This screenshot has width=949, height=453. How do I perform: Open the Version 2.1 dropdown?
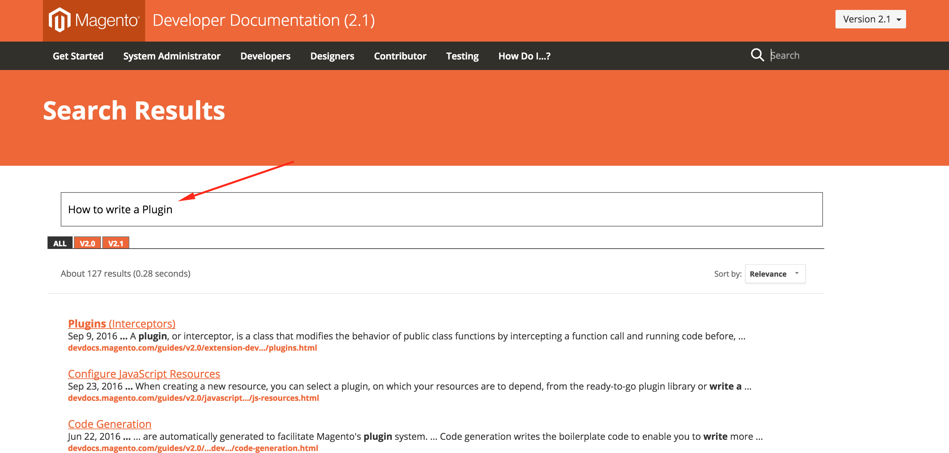pyautogui.click(x=870, y=19)
